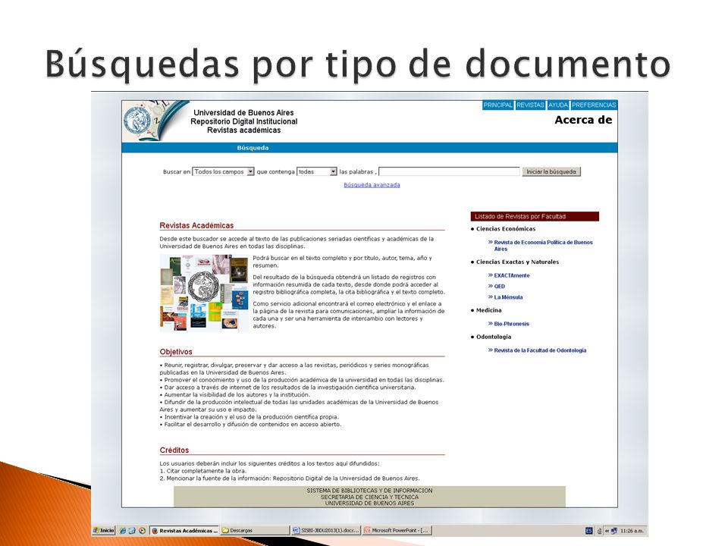Click 'Universidad de Buenos Aires' header title
Image resolution: width=728 pixels, height=546 pixels.
pyautogui.click(x=243, y=113)
